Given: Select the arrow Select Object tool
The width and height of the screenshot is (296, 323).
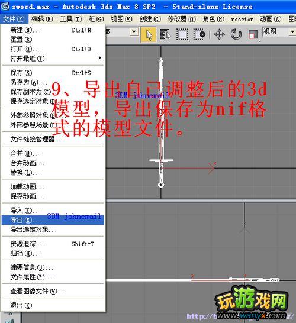Looking at the screenshot, I should [x=149, y=34].
